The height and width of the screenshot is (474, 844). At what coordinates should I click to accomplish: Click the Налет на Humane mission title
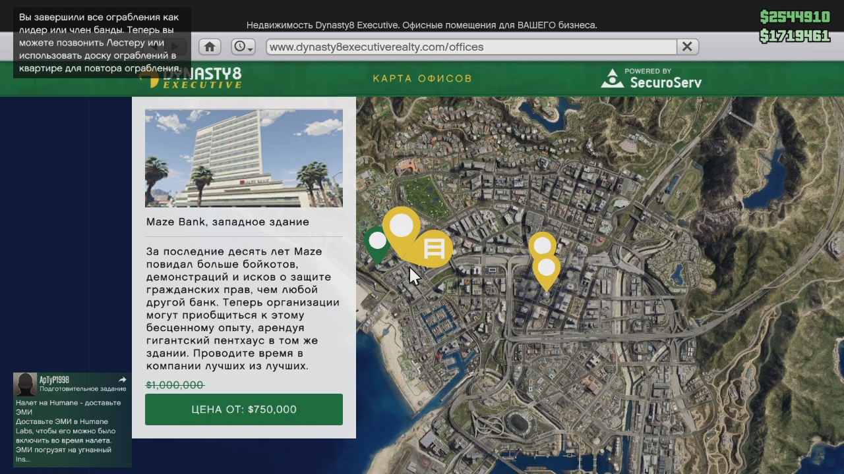tap(69, 407)
